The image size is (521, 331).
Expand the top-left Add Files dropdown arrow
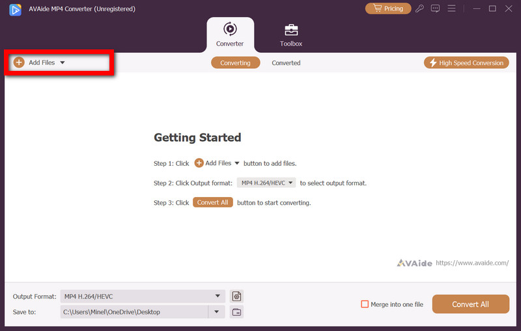[x=63, y=62]
